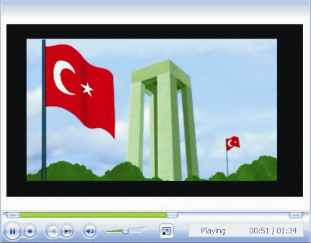Click the small distant flag in video

233,143
